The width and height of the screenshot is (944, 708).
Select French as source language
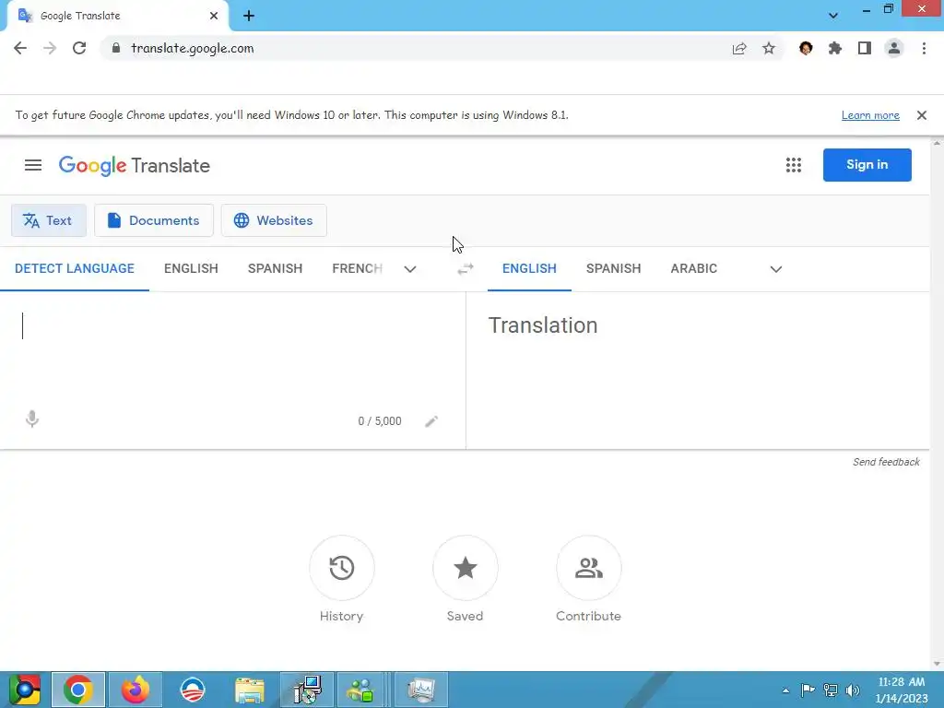[x=358, y=268]
